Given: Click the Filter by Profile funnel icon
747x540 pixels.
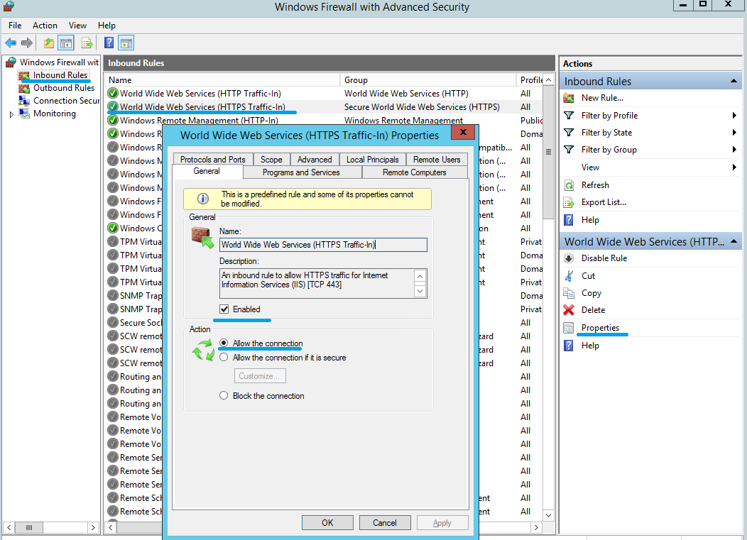Looking at the screenshot, I should (569, 115).
